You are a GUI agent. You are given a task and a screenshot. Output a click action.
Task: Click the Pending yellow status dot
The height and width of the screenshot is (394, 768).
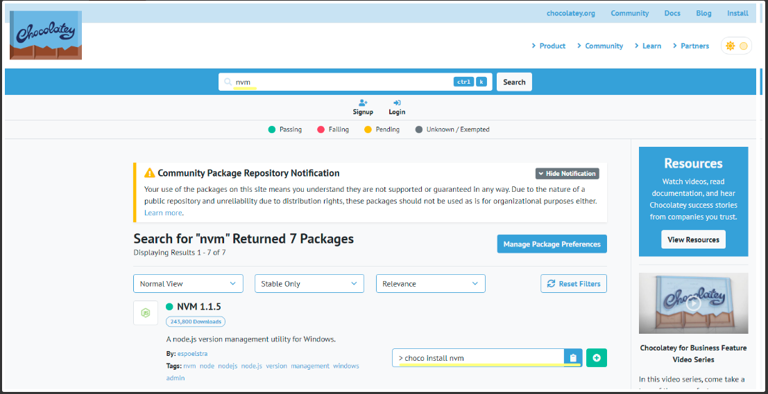coord(368,129)
